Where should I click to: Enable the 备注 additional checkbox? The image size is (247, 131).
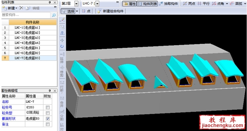point(48,124)
